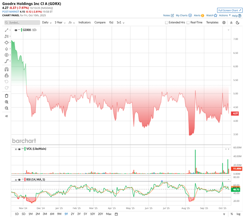
Task: Click the 4.27 current price label
Action: [235, 113]
